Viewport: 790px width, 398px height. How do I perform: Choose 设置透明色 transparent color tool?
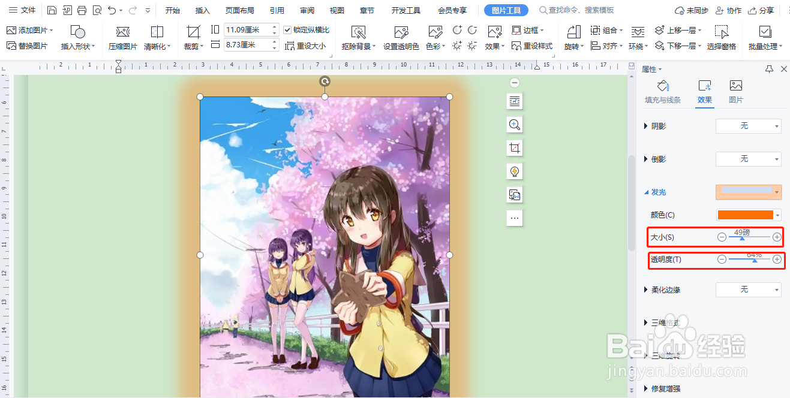401,38
